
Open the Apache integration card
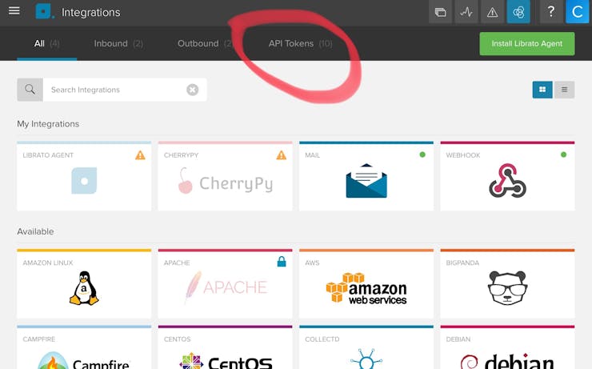[x=225, y=283]
